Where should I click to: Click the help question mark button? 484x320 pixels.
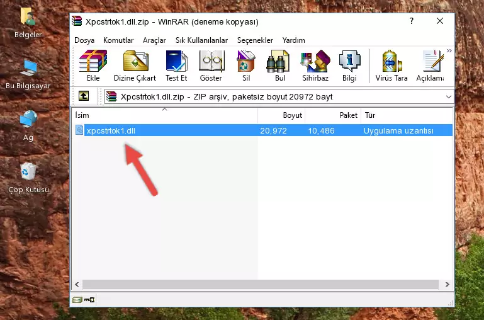[412, 21]
